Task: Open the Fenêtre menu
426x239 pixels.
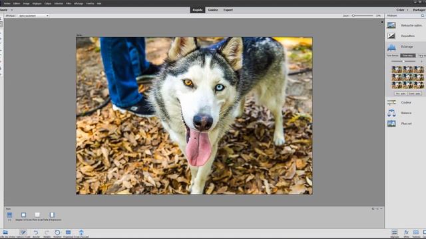Action: coord(90,3)
